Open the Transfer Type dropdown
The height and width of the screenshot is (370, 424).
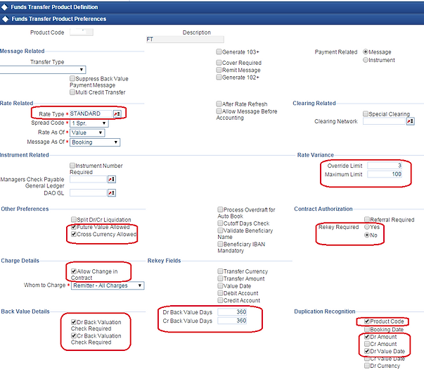click(43, 70)
